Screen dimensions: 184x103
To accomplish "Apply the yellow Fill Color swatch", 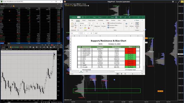I will tap(85, 28).
